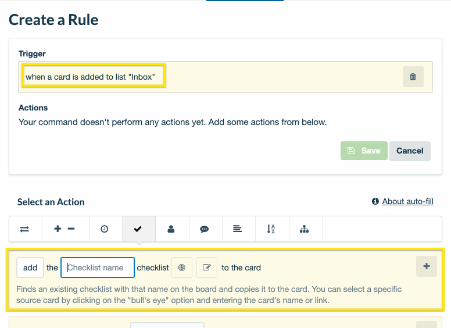This screenshot has height=328, width=451.
Task: Add the checklist action with plus button
Action: click(x=427, y=266)
